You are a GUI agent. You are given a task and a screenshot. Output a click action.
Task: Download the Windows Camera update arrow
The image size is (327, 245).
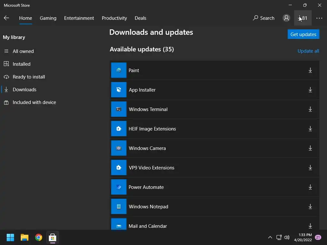(310, 148)
